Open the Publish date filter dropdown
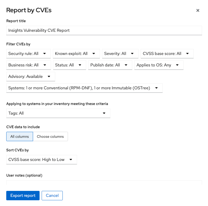This screenshot has width=208, height=206. (x=110, y=65)
